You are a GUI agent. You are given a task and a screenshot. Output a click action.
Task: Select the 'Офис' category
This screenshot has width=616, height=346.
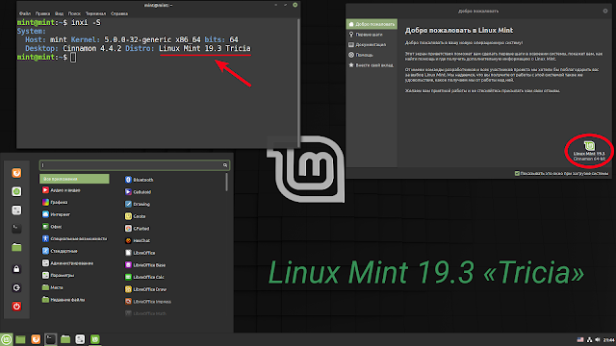(52, 227)
